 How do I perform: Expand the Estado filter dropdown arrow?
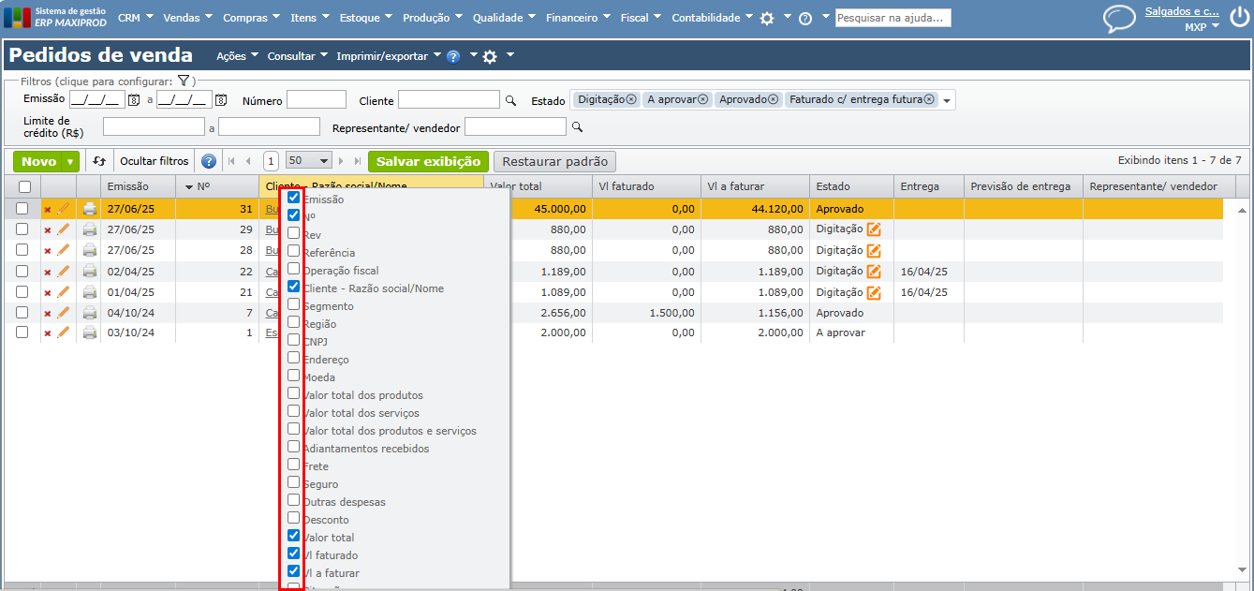tap(947, 101)
